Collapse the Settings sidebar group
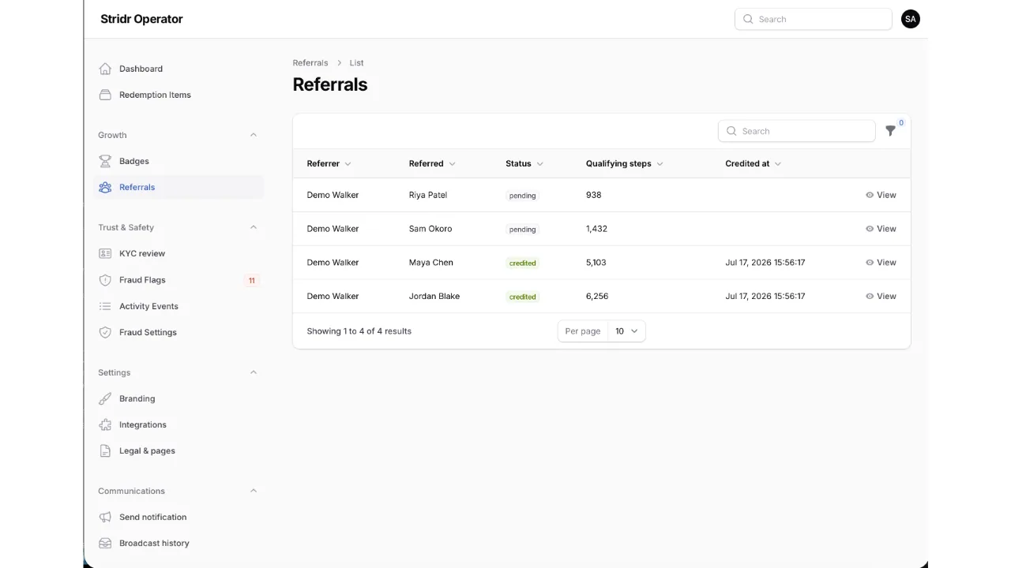This screenshot has width=1011, height=568. click(x=254, y=372)
